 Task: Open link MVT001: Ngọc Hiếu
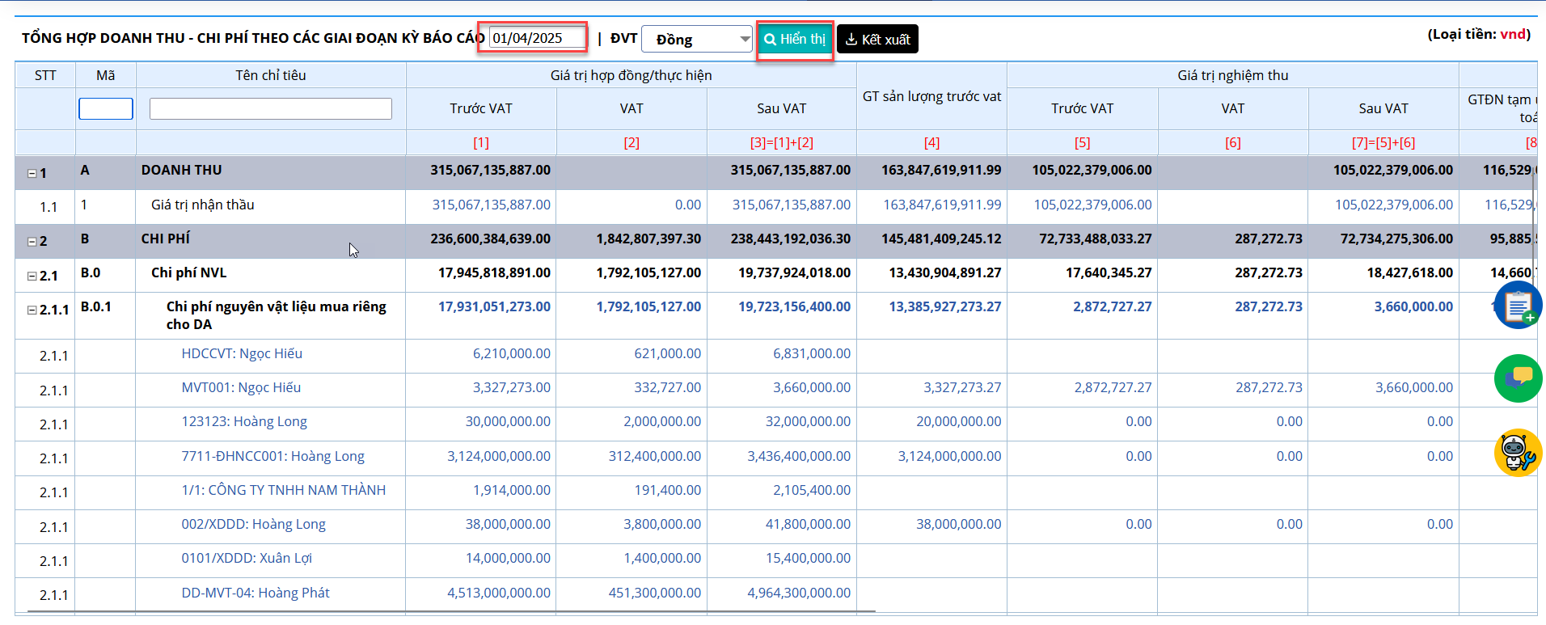point(241,387)
